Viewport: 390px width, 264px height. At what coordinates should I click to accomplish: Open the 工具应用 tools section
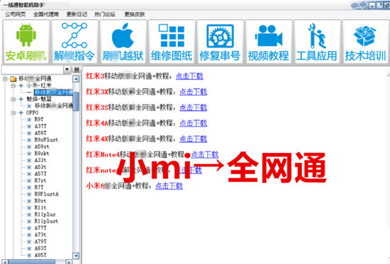[x=317, y=42]
